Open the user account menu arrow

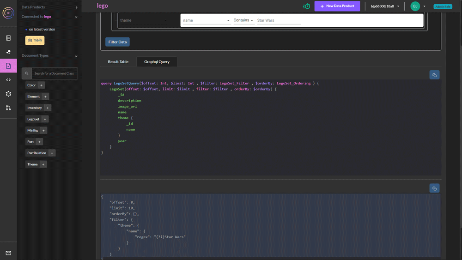424,6
